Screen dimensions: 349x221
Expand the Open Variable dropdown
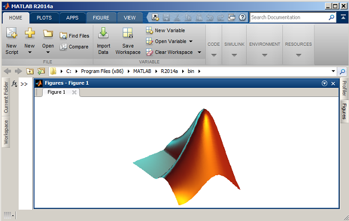point(190,41)
